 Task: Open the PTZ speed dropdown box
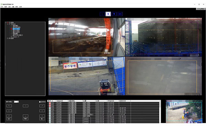click(x=16, y=102)
